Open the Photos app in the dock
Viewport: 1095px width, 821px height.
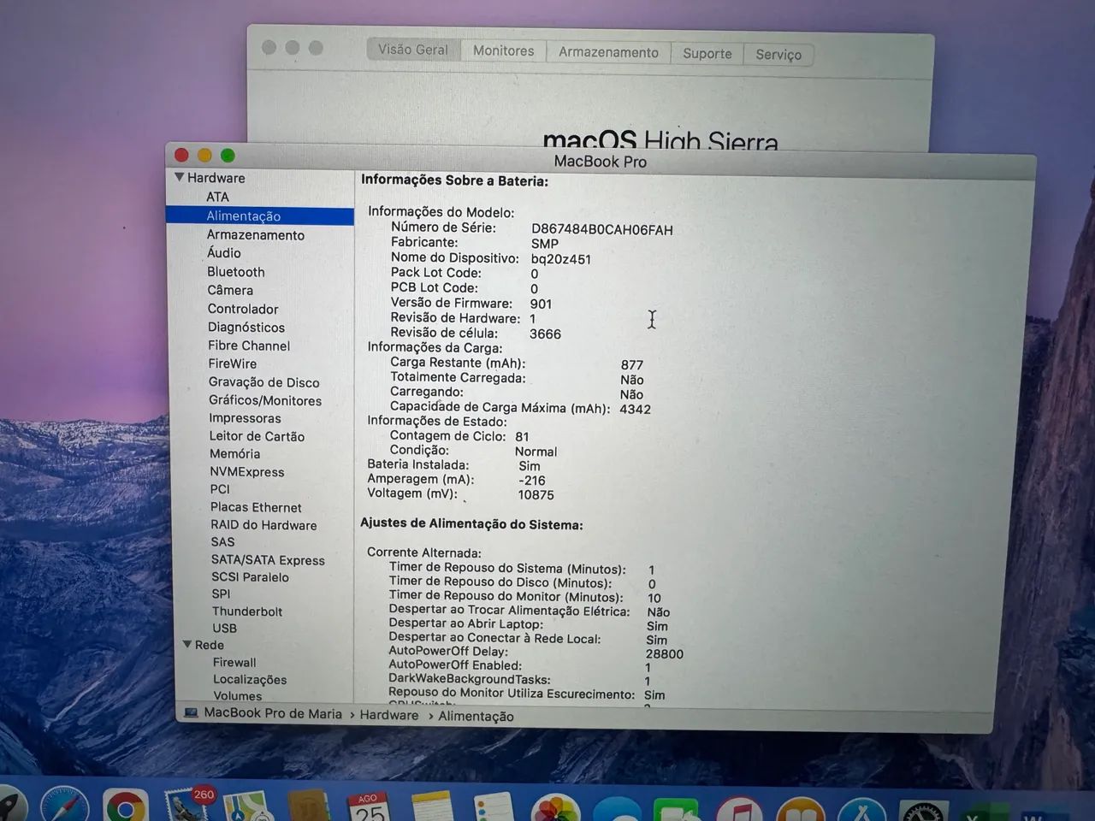pos(556,808)
